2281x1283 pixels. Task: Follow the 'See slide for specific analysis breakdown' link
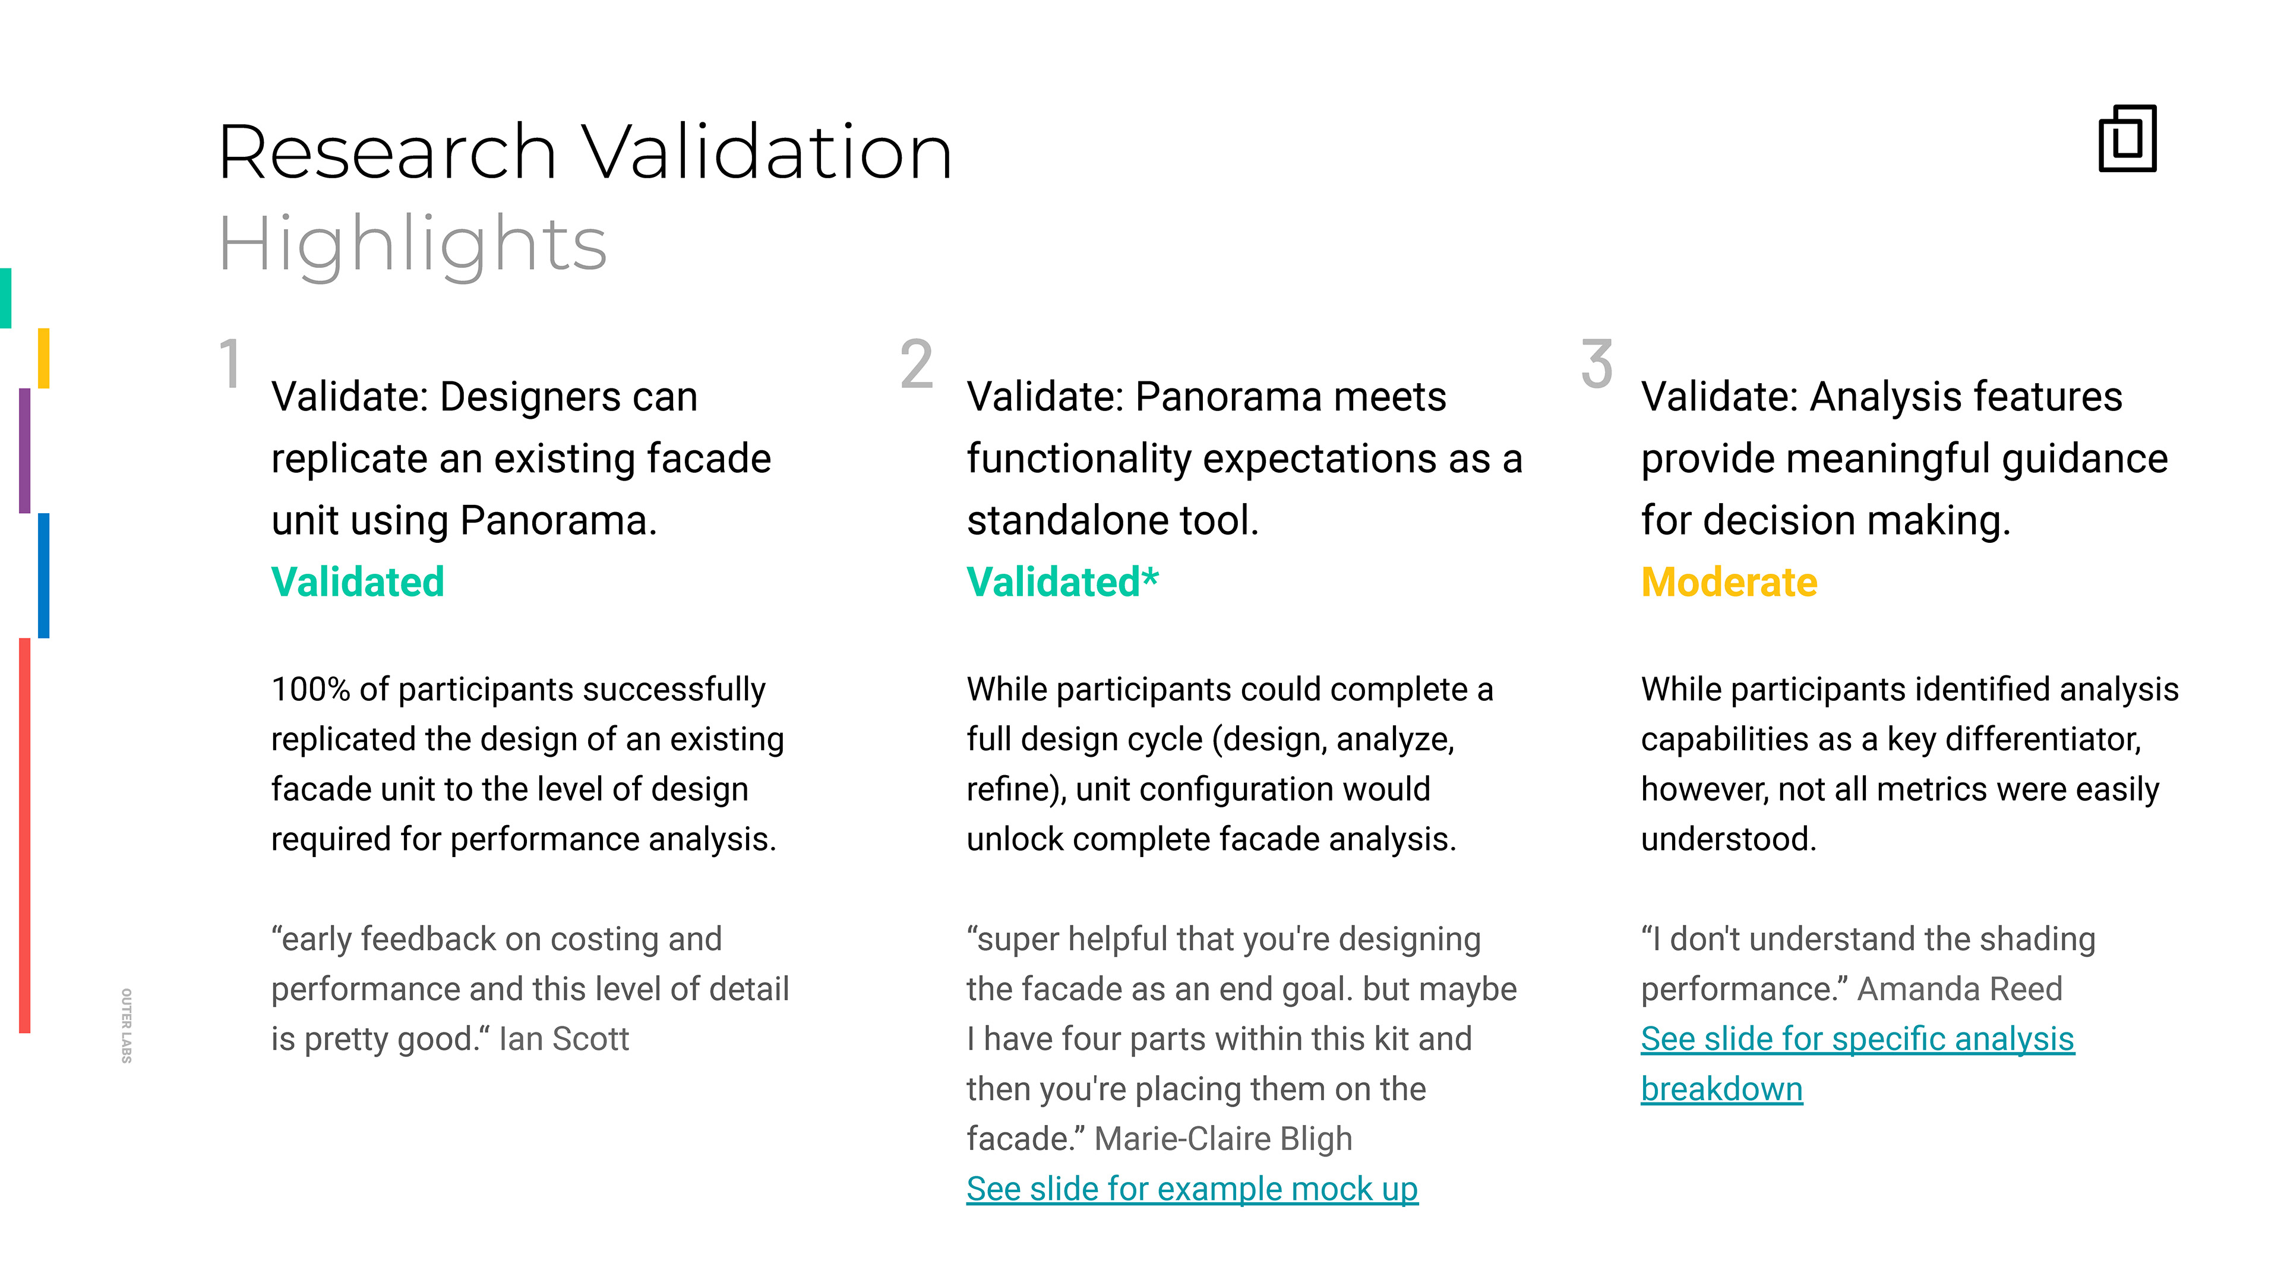tap(1856, 1041)
